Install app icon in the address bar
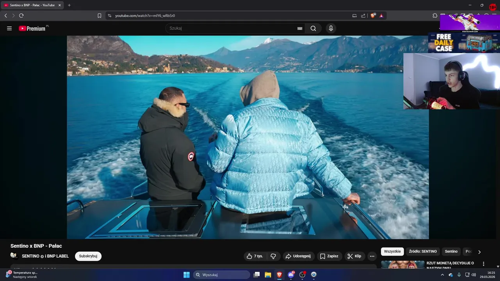The height and width of the screenshot is (281, 500). tap(354, 16)
